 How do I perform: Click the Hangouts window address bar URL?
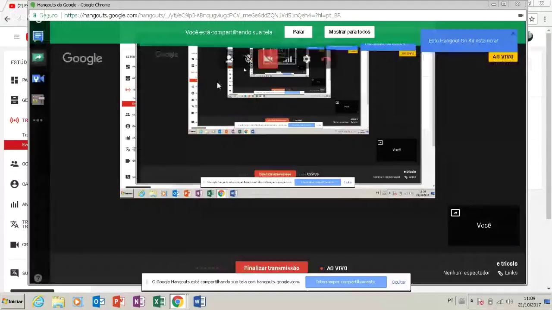coord(202,15)
